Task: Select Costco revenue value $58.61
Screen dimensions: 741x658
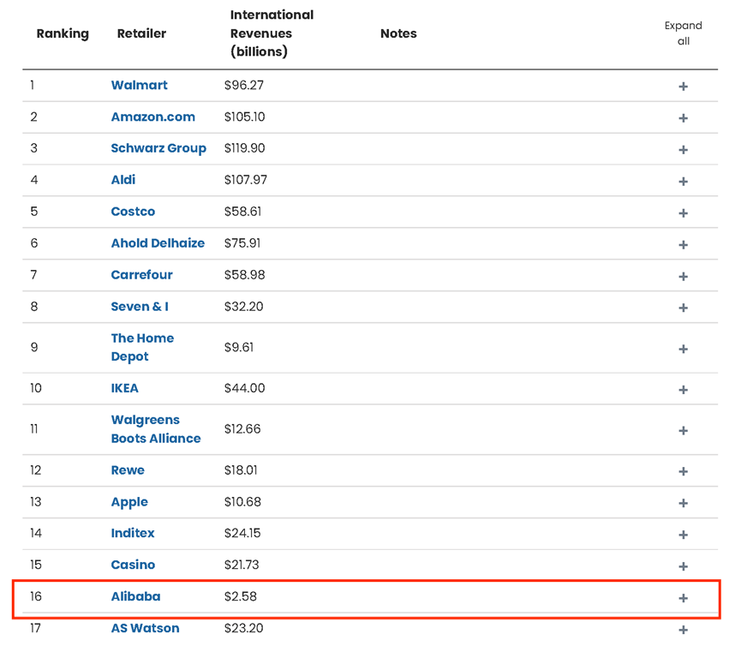Action: pyautogui.click(x=242, y=212)
